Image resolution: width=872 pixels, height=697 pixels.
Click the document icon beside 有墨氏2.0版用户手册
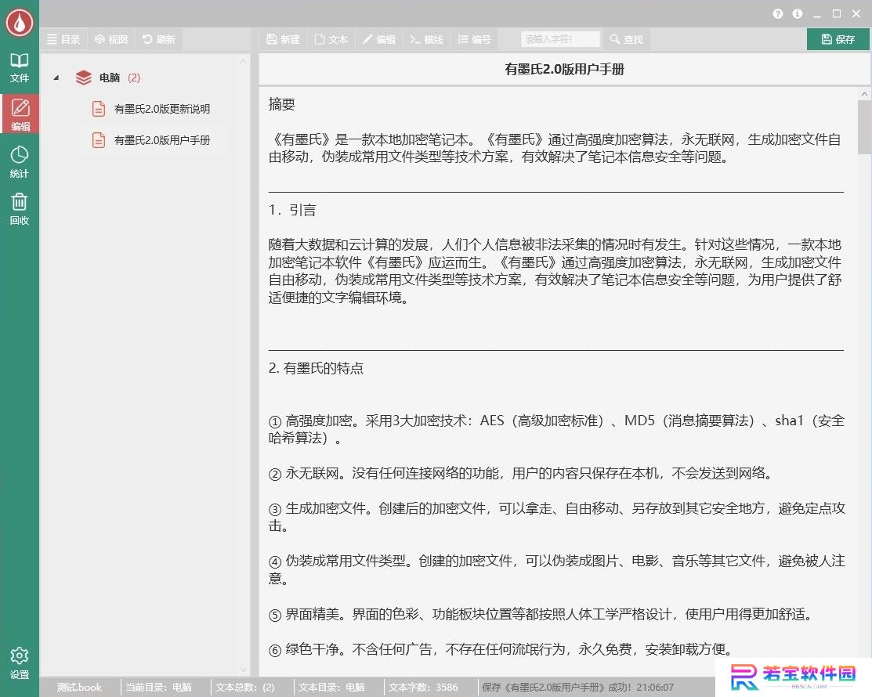coord(99,140)
